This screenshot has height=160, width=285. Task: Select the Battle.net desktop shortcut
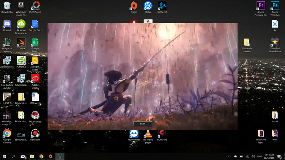coord(162,7)
